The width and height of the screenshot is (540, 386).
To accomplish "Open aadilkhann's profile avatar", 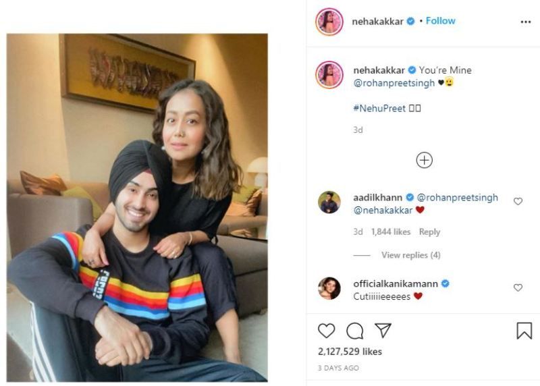I will click(x=329, y=202).
